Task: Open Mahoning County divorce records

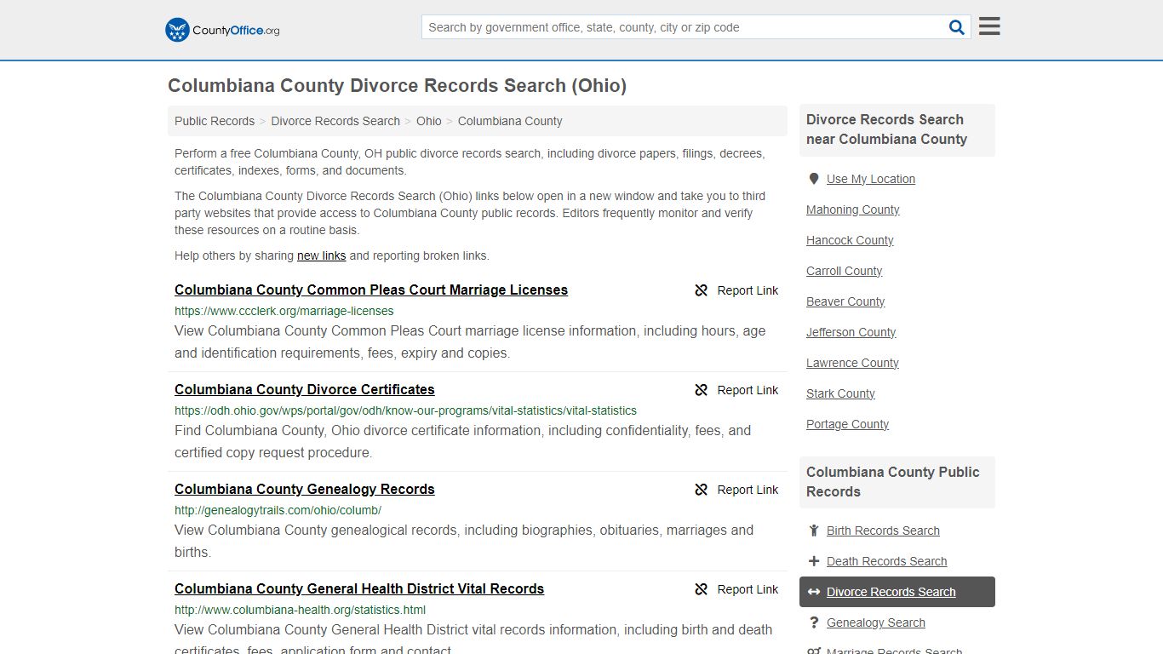Action: coord(853,209)
